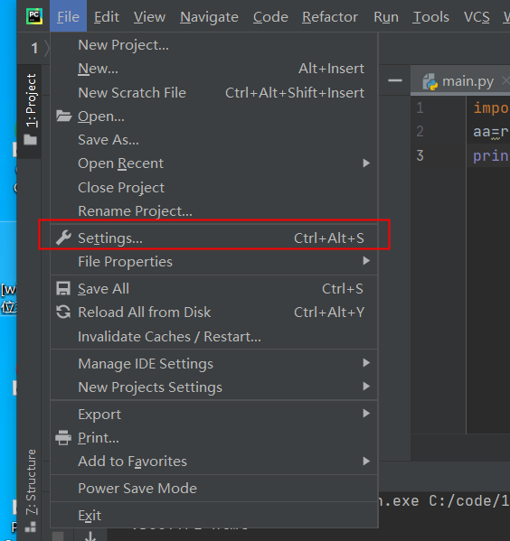Click line number 2 in editor gutter
Viewport: 510px width, 541px height.
pyautogui.click(x=420, y=132)
